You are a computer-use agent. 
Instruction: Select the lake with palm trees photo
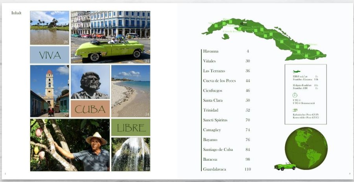50,28
